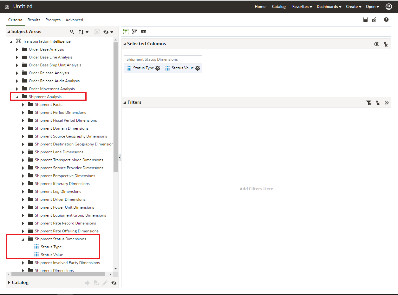Viewport: 398px width, 295px height.
Task: Click the Transportation Intelligence subject area icon
Action: click(x=18, y=41)
